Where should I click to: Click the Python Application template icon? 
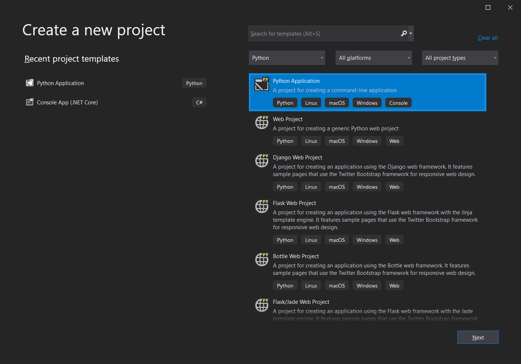pos(262,84)
